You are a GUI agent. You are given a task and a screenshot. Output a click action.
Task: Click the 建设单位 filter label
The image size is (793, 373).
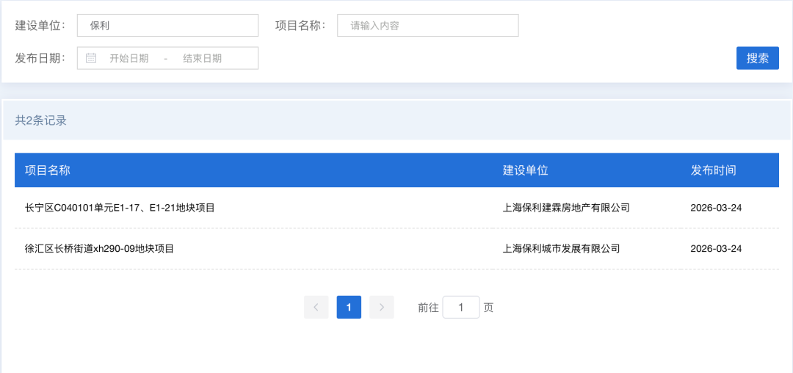coord(40,25)
